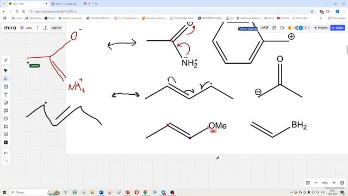This screenshot has width=348, height=196.
Task: Switch to the first Miro browser tab
Action: [28, 4]
